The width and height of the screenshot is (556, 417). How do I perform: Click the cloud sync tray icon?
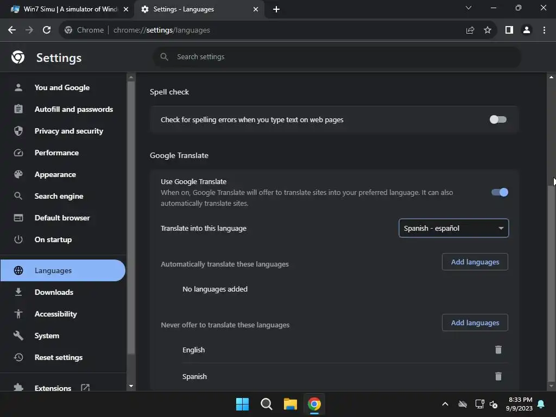coord(463,404)
